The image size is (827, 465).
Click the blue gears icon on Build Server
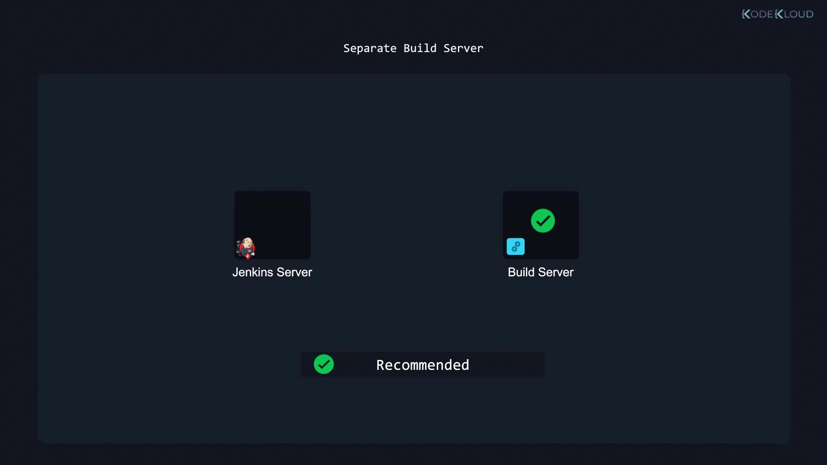point(515,247)
